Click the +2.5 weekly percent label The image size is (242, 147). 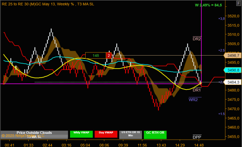click(x=221, y=50)
